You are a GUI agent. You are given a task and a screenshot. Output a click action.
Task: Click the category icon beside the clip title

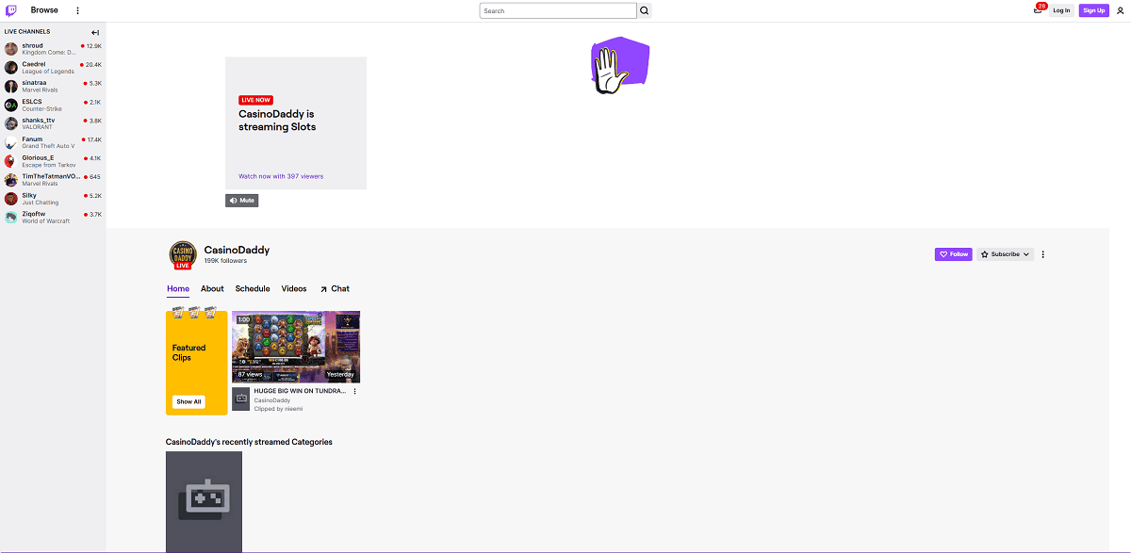(x=241, y=398)
